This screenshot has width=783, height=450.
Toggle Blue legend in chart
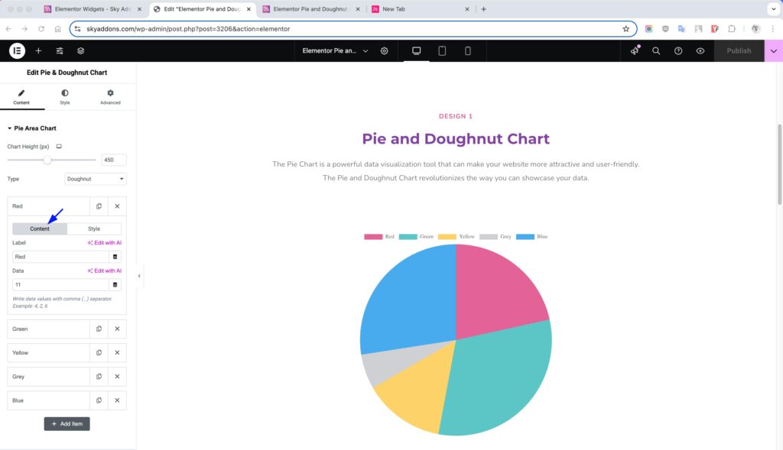[x=532, y=237]
